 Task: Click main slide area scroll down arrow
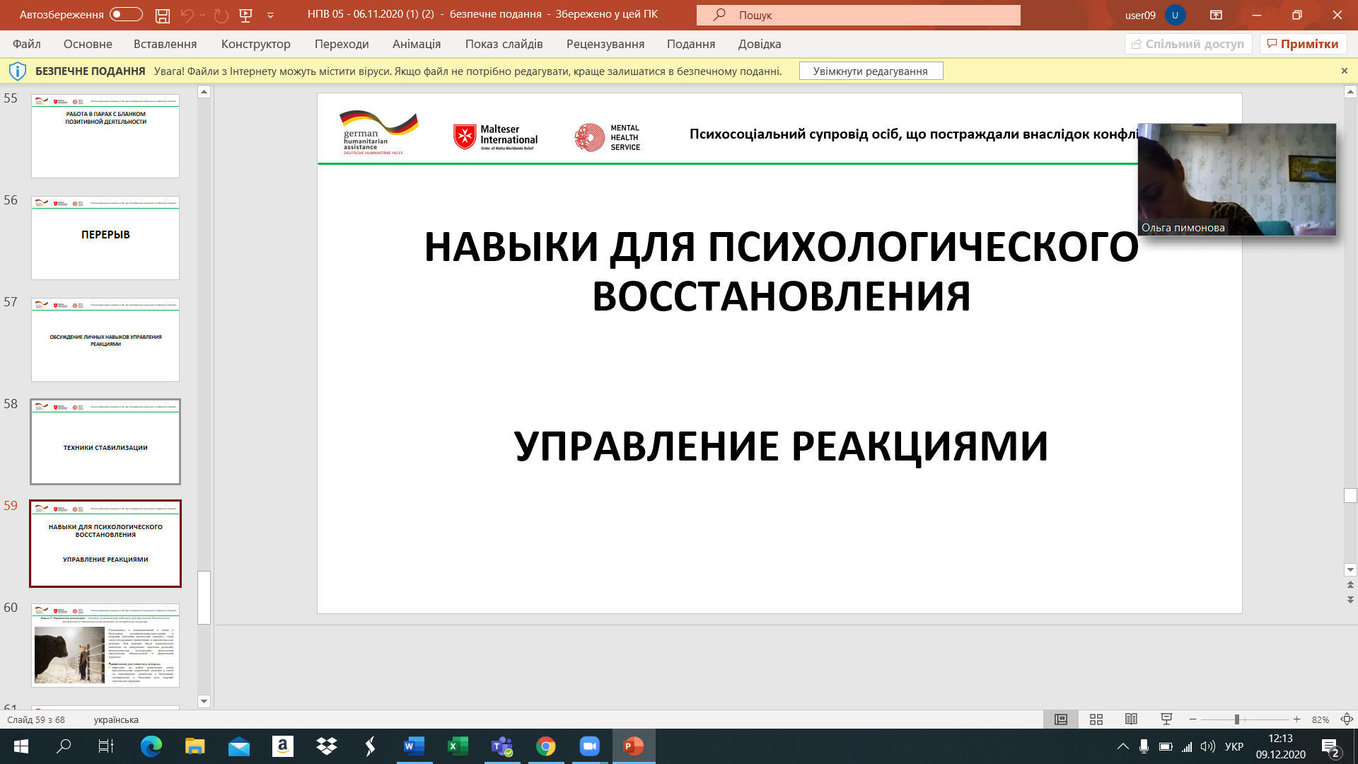(x=1350, y=569)
